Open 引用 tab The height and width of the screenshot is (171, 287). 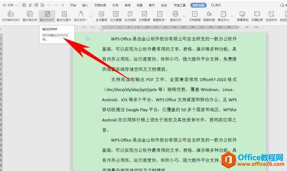115,5
